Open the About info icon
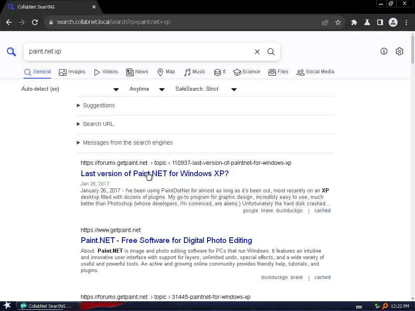The image size is (415, 311). point(384,51)
